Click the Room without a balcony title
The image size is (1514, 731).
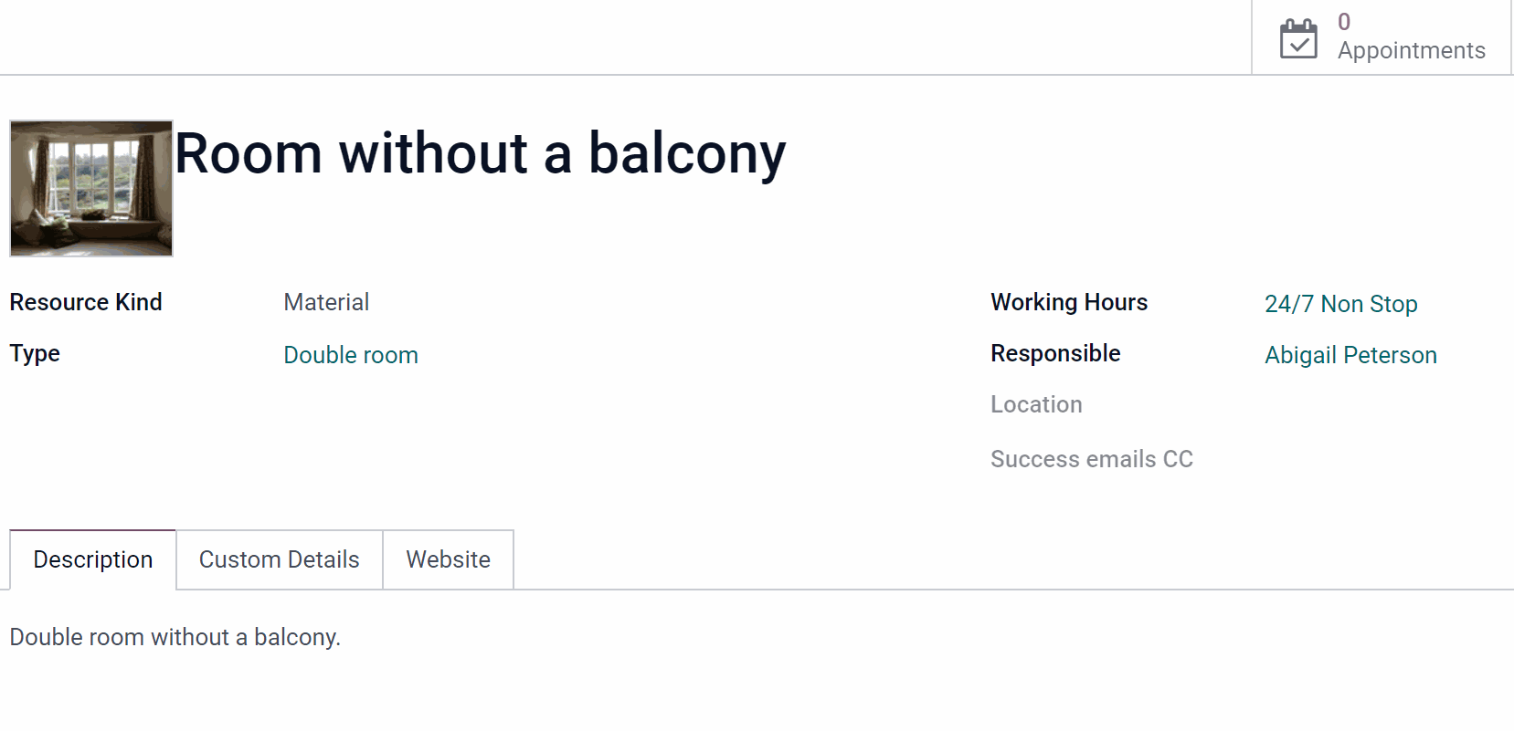(x=481, y=153)
